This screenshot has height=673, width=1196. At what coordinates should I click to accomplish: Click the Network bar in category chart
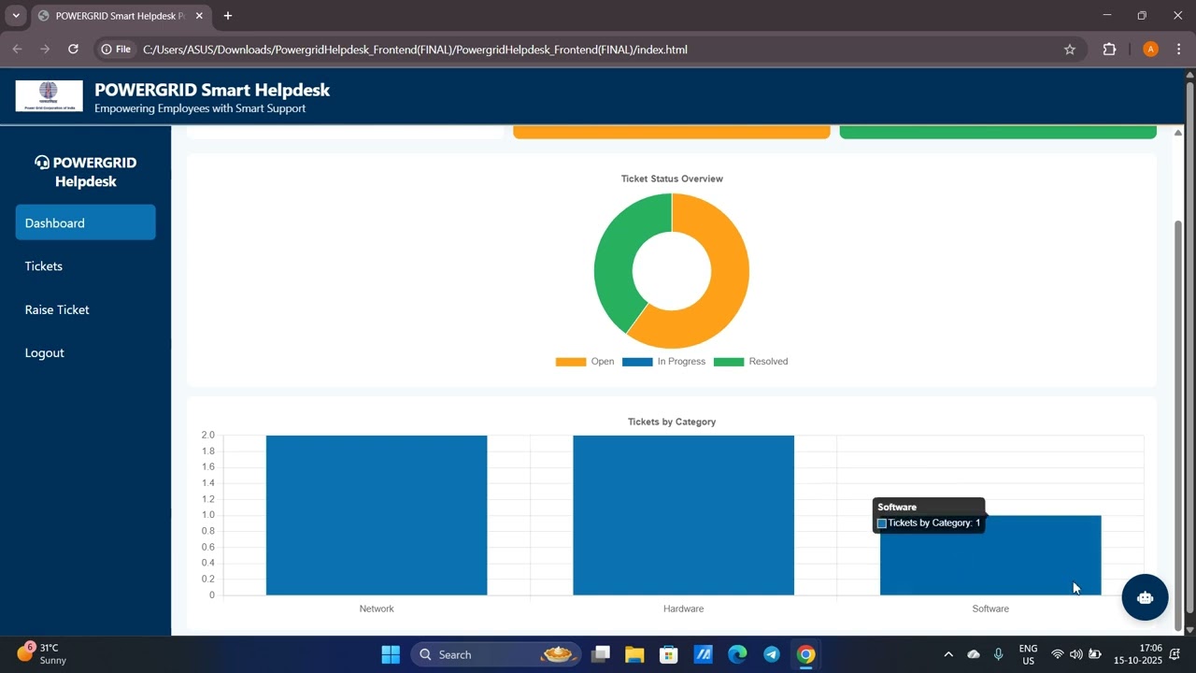(377, 515)
